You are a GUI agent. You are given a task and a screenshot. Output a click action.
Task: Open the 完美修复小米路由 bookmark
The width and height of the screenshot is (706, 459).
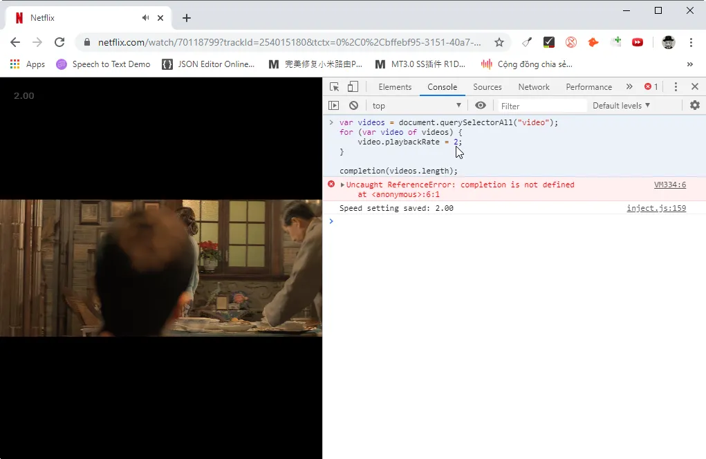(x=315, y=64)
